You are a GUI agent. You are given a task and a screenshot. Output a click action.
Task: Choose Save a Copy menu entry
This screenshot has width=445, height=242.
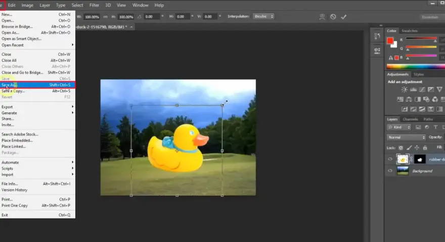(x=37, y=91)
